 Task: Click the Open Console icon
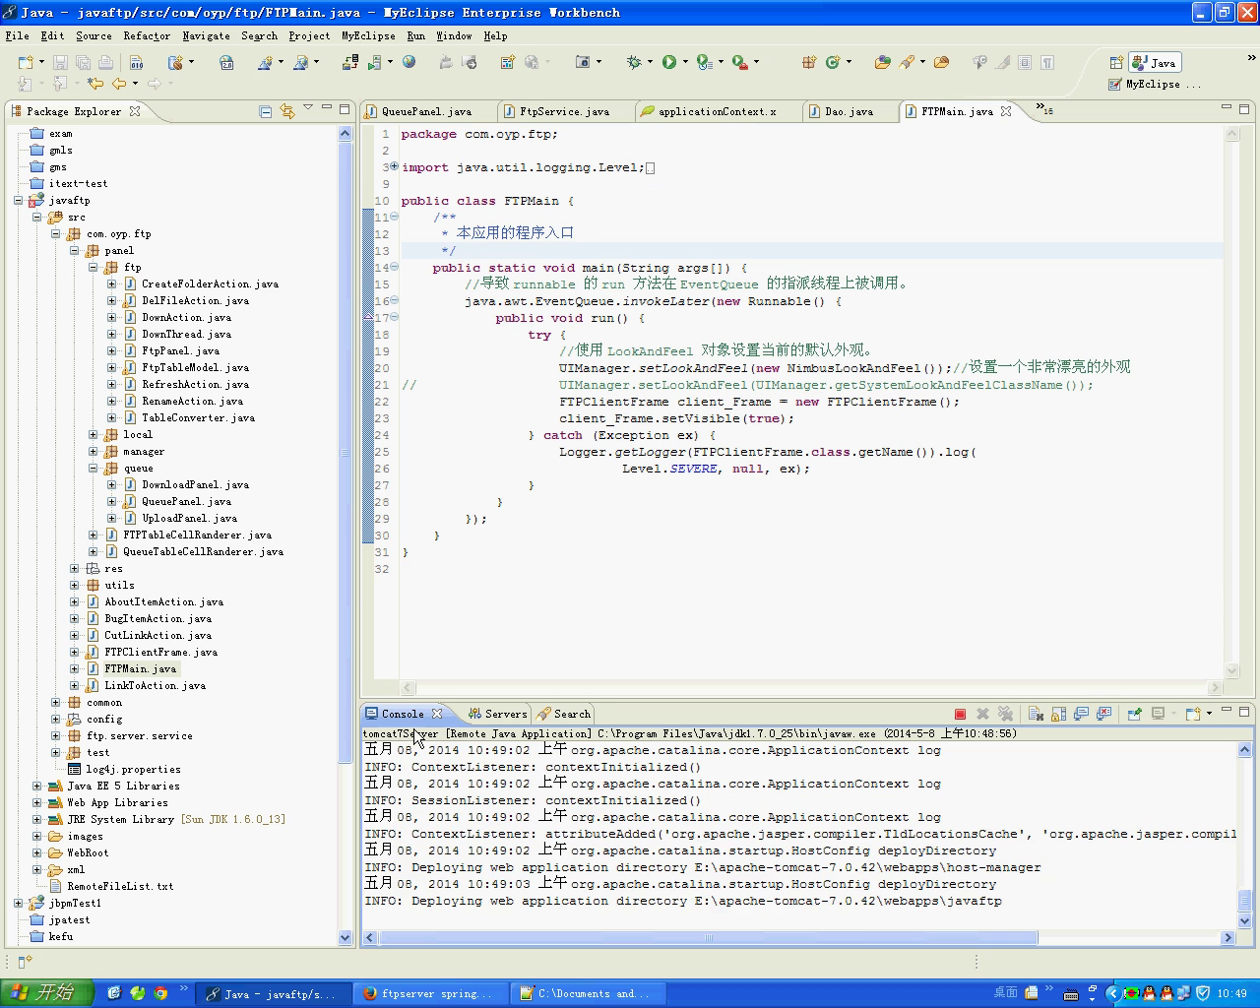1193,714
